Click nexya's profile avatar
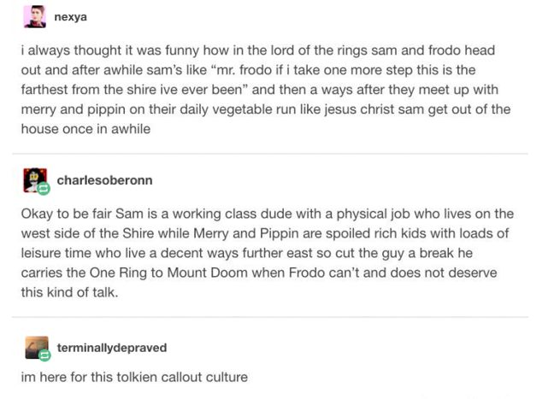 tap(33, 16)
